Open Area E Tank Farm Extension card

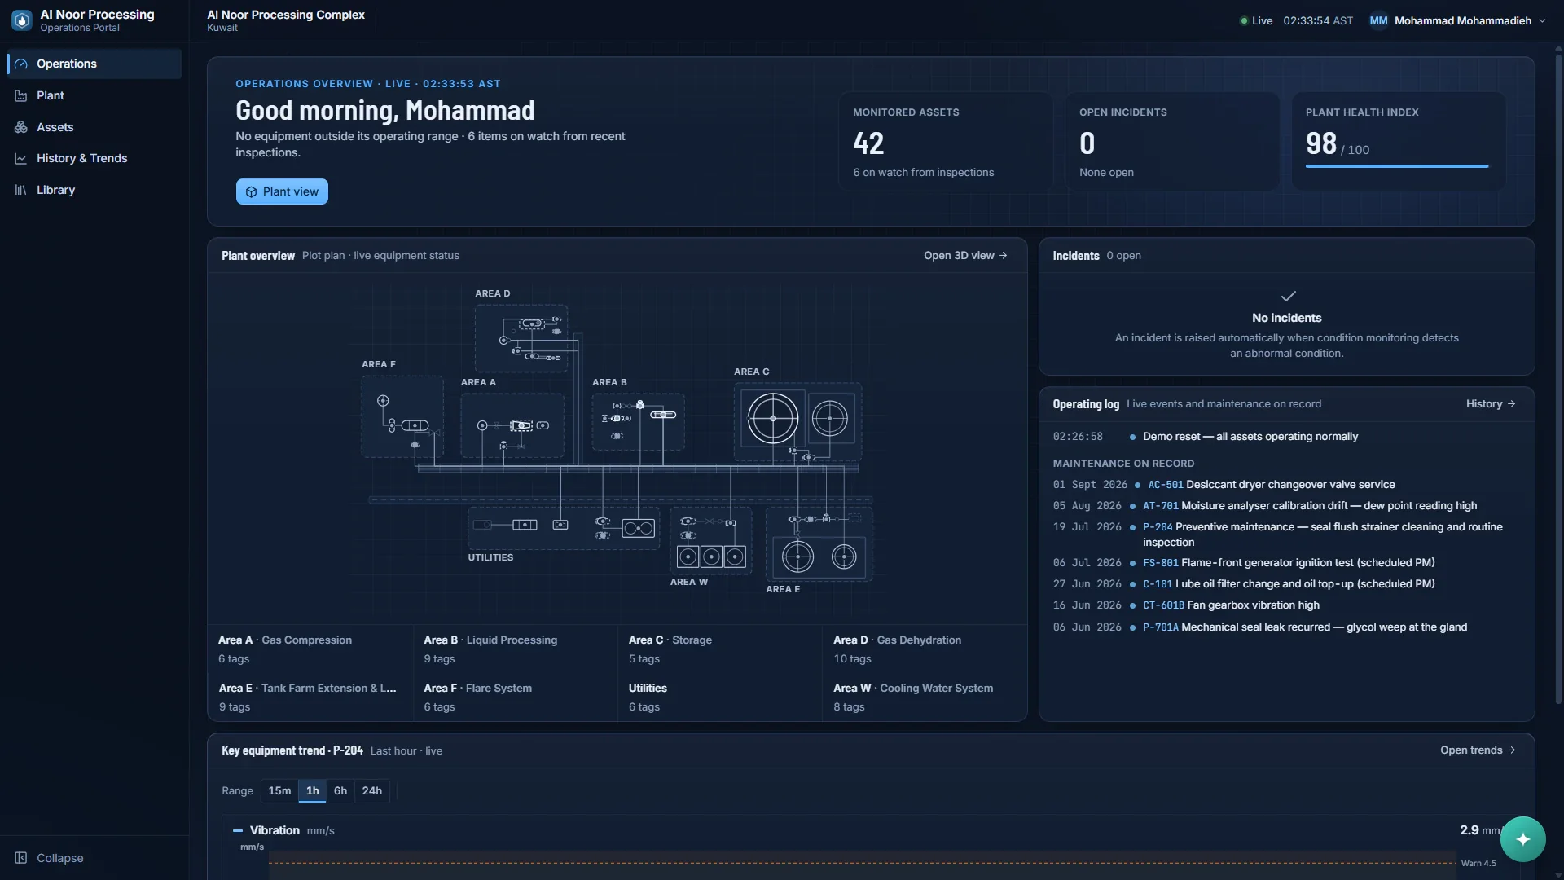coord(310,697)
